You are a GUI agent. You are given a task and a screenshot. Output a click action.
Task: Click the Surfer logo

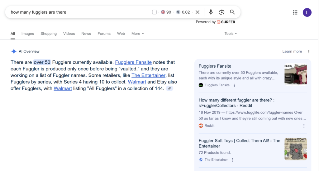tap(226, 22)
